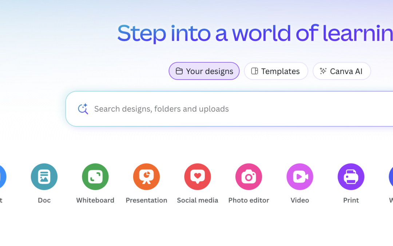Open the Canva AI tab
The height and width of the screenshot is (246, 393).
(x=342, y=71)
